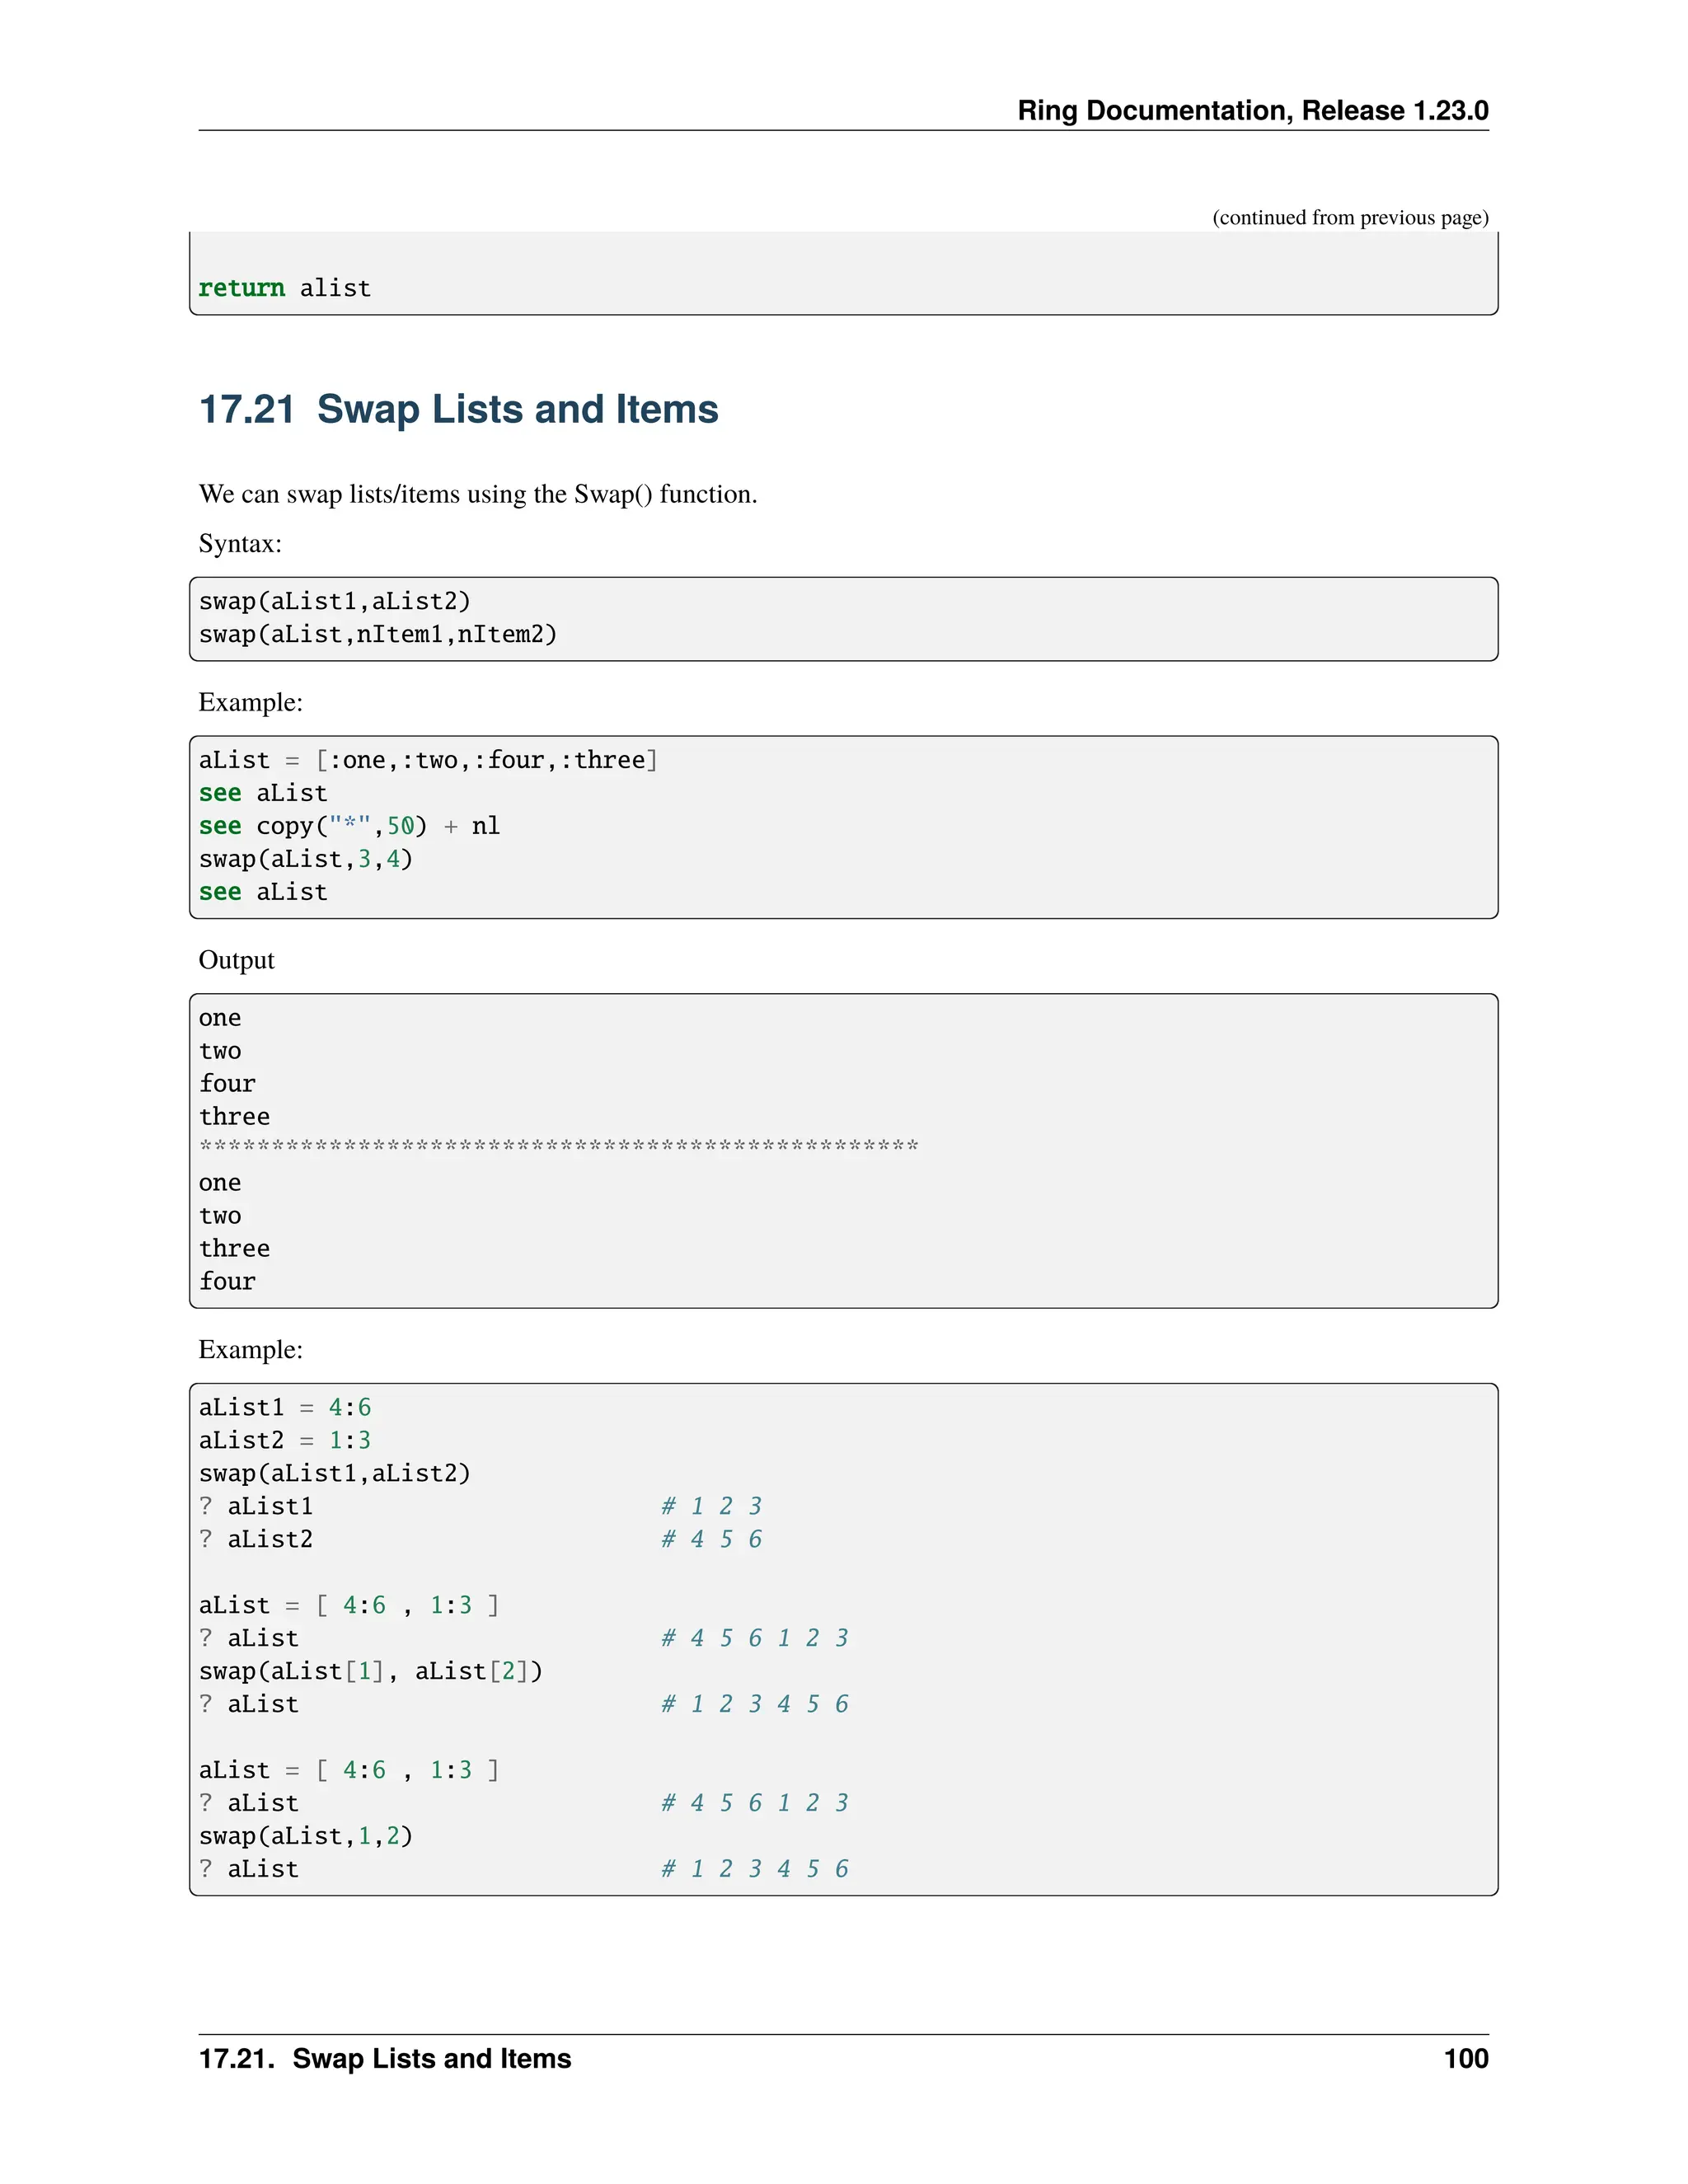Screen dimensions: 1688x2184
Task: Click the line 'see copy("*",50) + nl'
Action: click(x=349, y=826)
